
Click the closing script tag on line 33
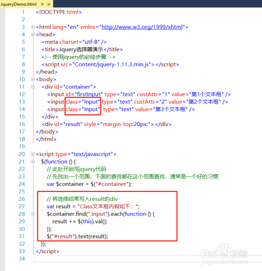48,251
